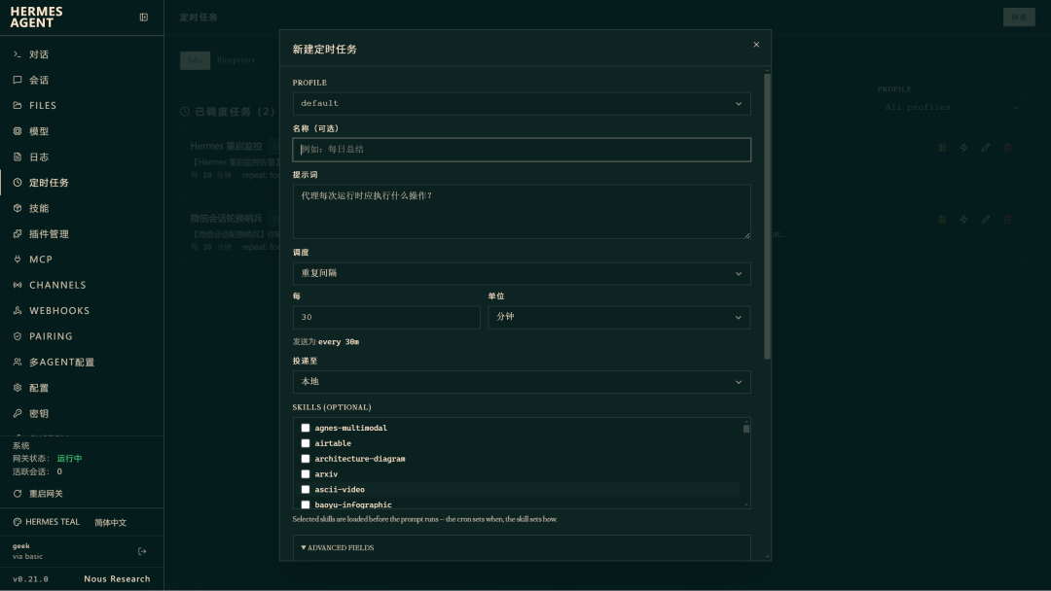The height and width of the screenshot is (591, 1051).
Task: Open the 日志 logs icon in the sidebar
Action: point(18,156)
